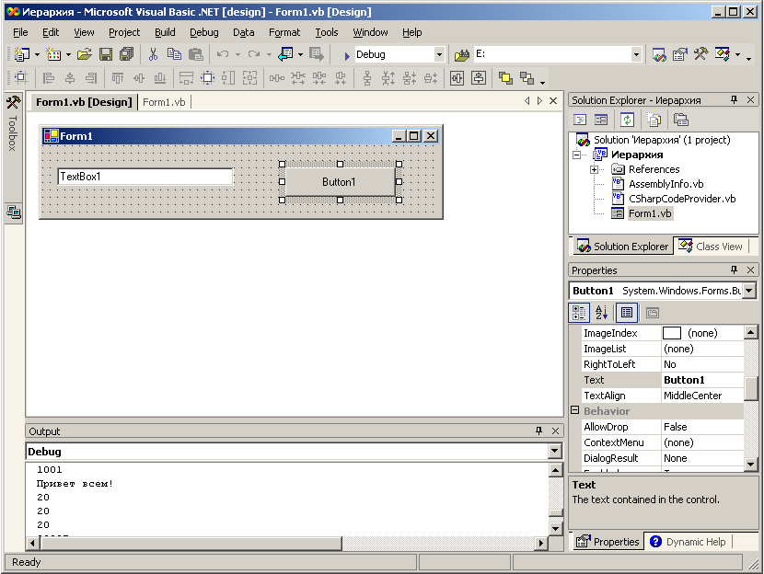Image resolution: width=764 pixels, height=574 pixels.
Task: Click the New Project toolbar icon
Action: point(21,54)
